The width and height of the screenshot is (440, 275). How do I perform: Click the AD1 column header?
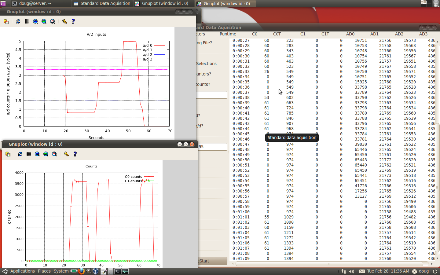coord(374,34)
